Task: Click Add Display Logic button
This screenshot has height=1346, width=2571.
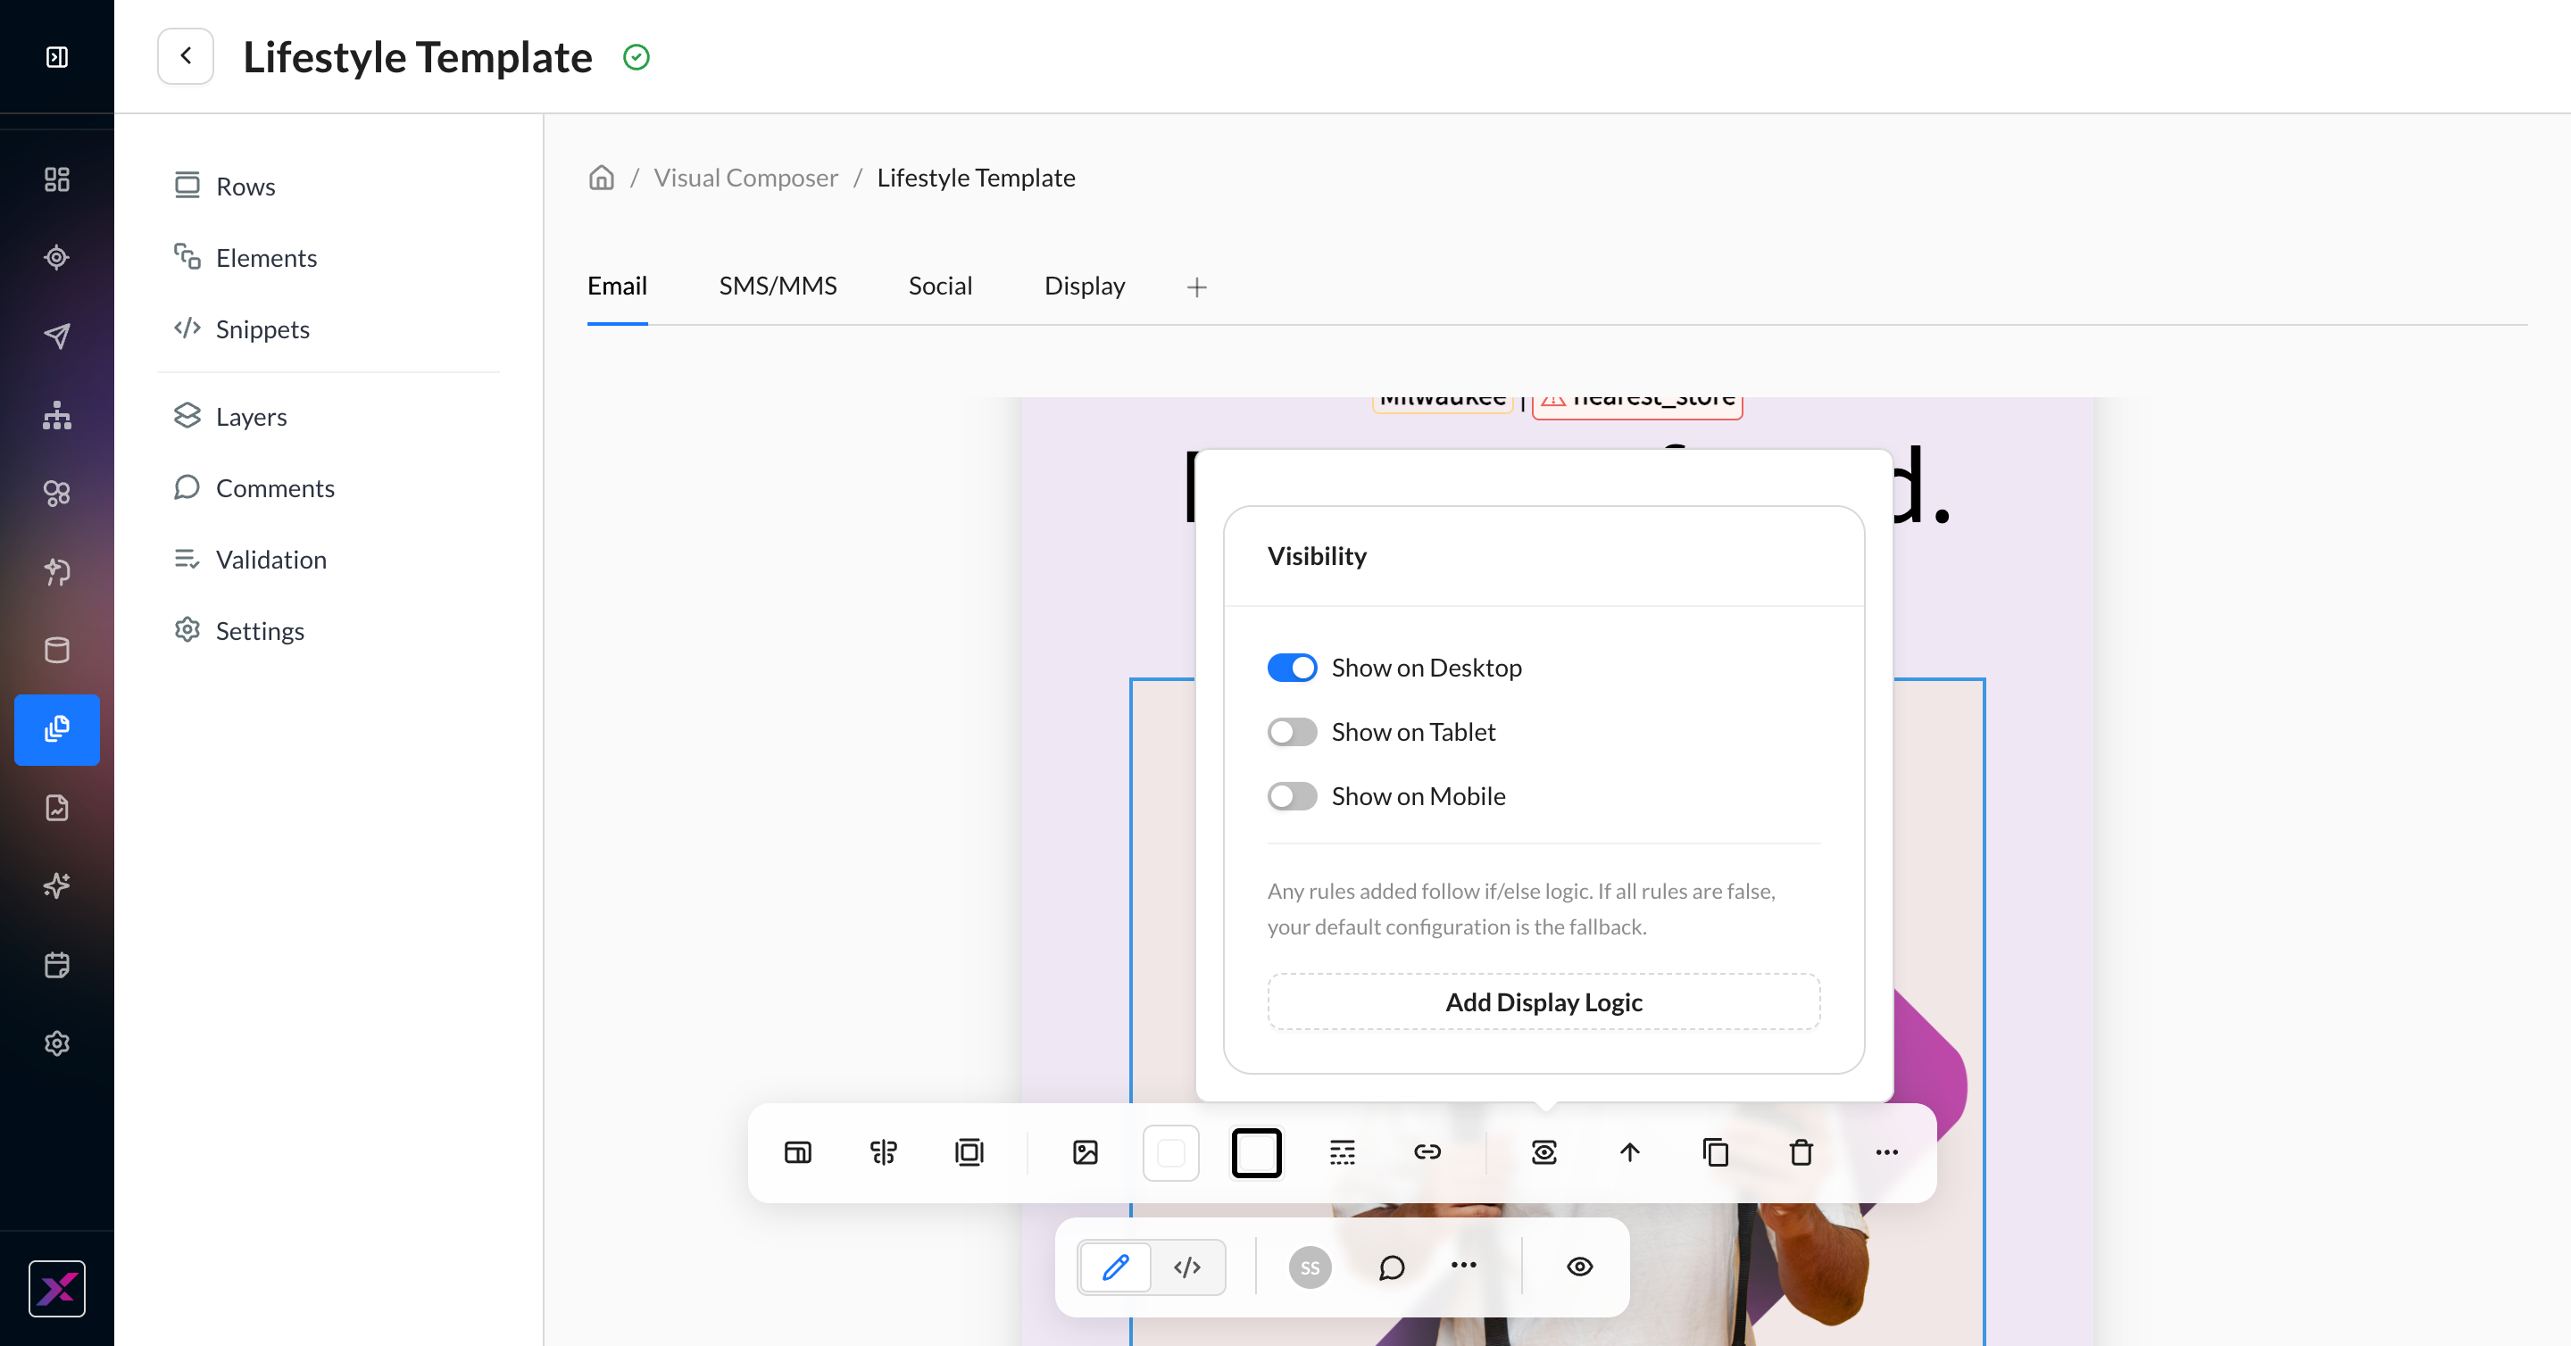Action: click(x=1543, y=1001)
